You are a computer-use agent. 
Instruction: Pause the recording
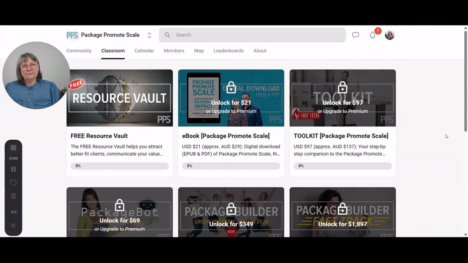pyautogui.click(x=13, y=169)
